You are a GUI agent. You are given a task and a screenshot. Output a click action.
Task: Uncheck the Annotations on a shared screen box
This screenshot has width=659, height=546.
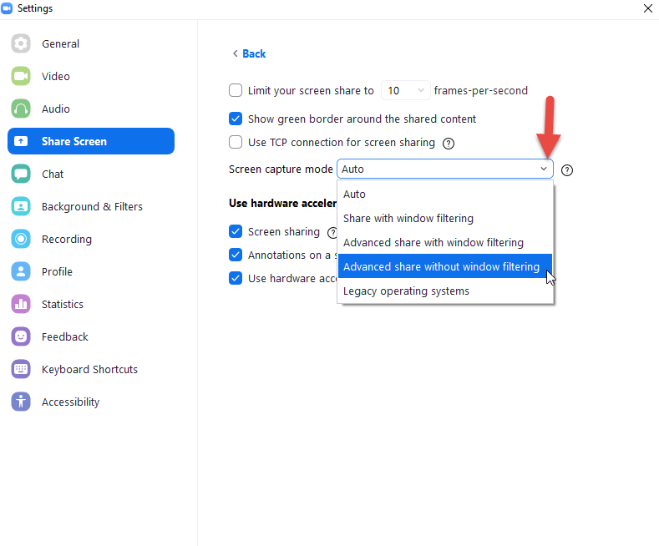pyautogui.click(x=236, y=255)
